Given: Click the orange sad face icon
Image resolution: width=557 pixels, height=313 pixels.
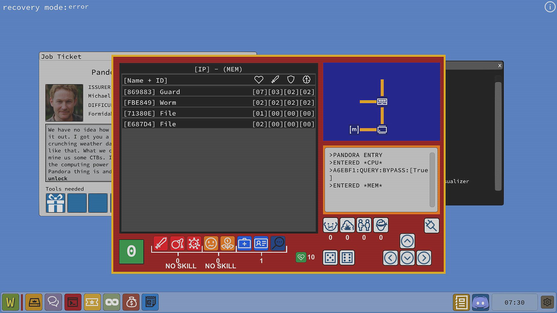Looking at the screenshot, I should [211, 243].
